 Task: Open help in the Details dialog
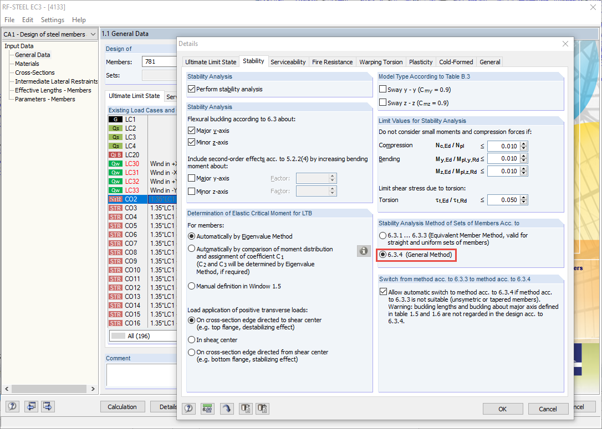point(188,409)
